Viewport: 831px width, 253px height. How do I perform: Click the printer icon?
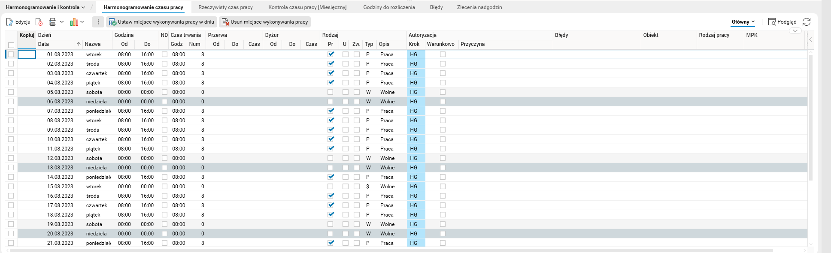(52, 22)
